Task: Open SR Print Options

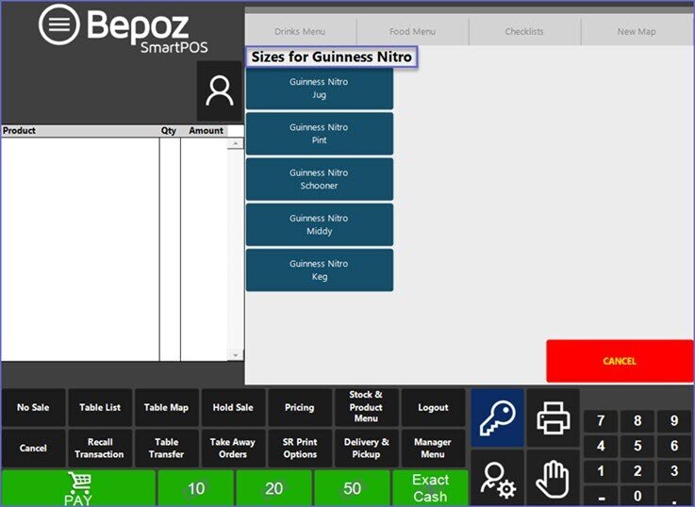Action: tap(300, 449)
